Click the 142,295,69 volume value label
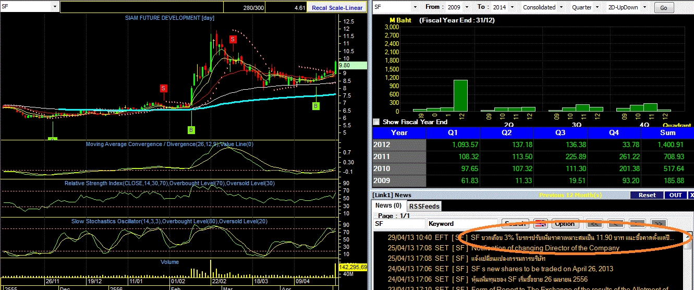694x290 pixels. tap(352, 267)
